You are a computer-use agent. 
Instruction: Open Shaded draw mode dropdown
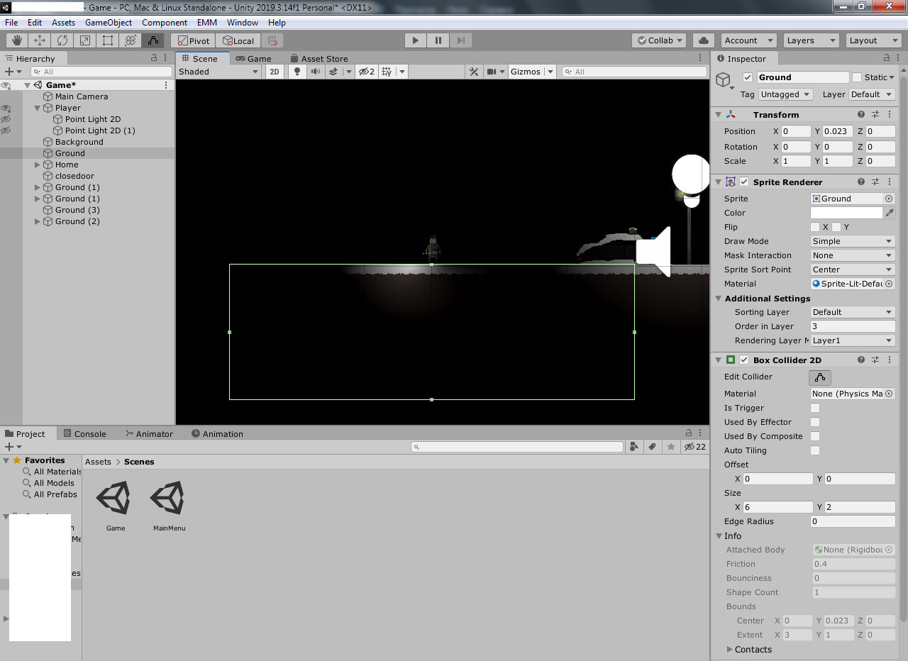pos(219,72)
